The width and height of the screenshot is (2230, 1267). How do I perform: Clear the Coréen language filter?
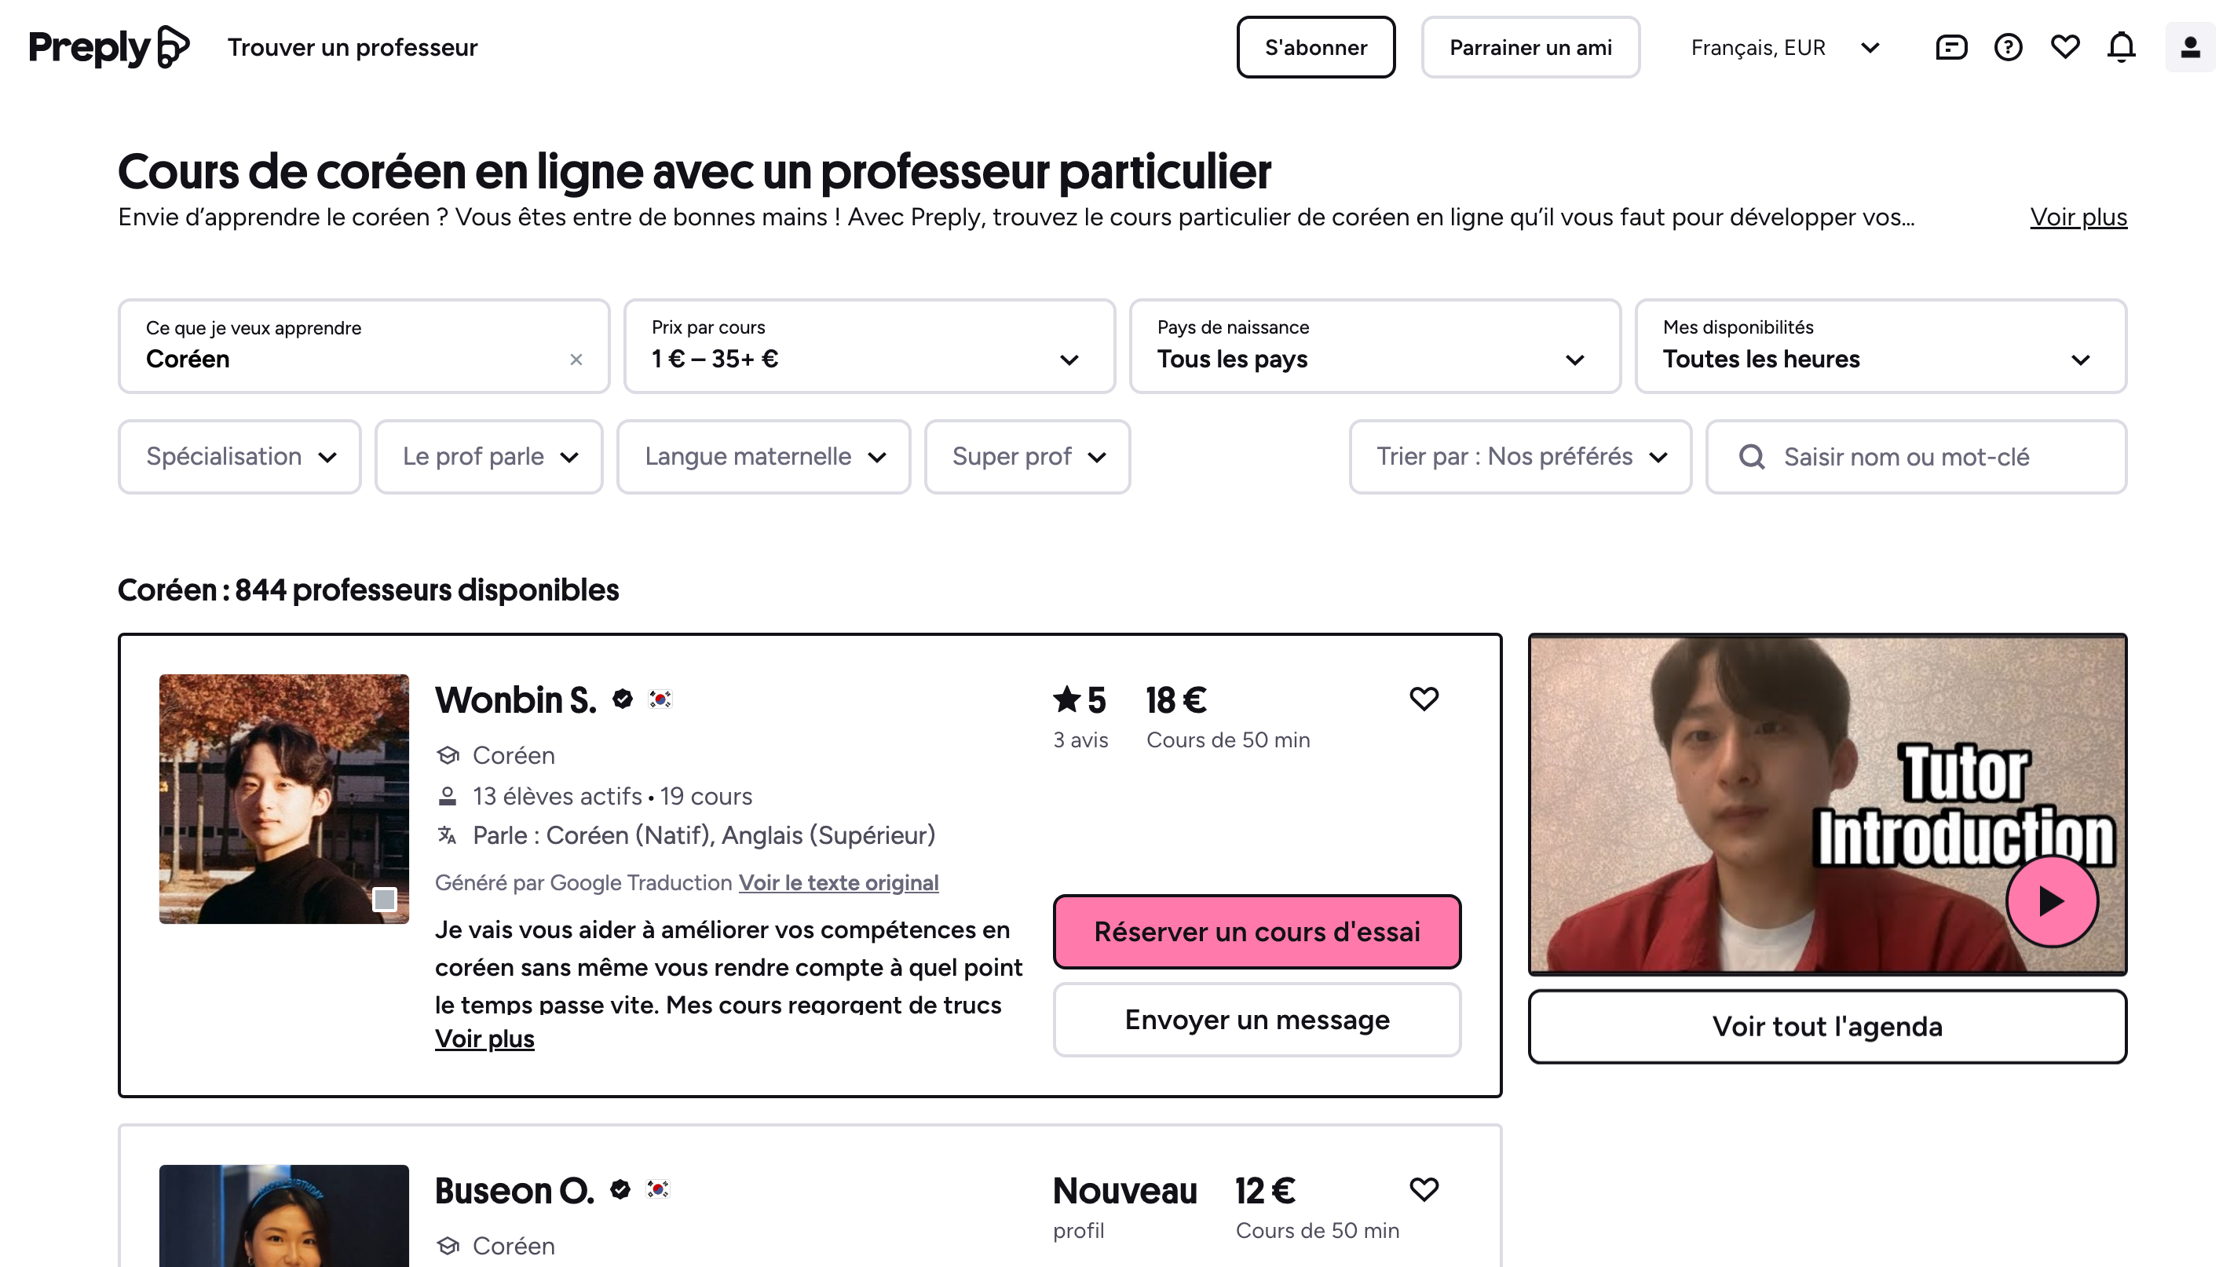tap(576, 360)
